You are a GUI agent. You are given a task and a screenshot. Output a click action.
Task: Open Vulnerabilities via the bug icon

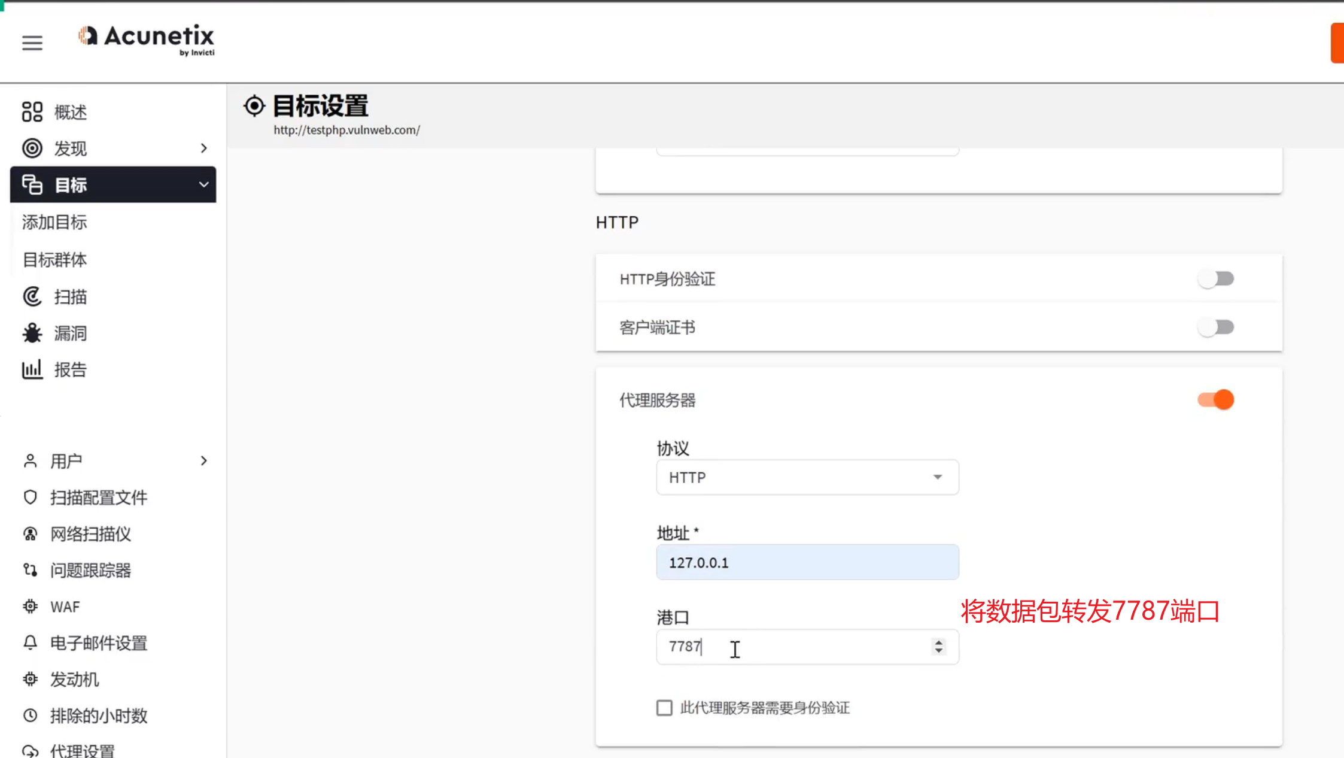click(32, 333)
